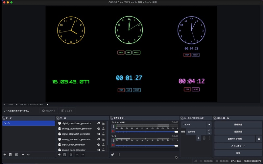Open source properties gear in the ソース toolbar

(x=71, y=154)
